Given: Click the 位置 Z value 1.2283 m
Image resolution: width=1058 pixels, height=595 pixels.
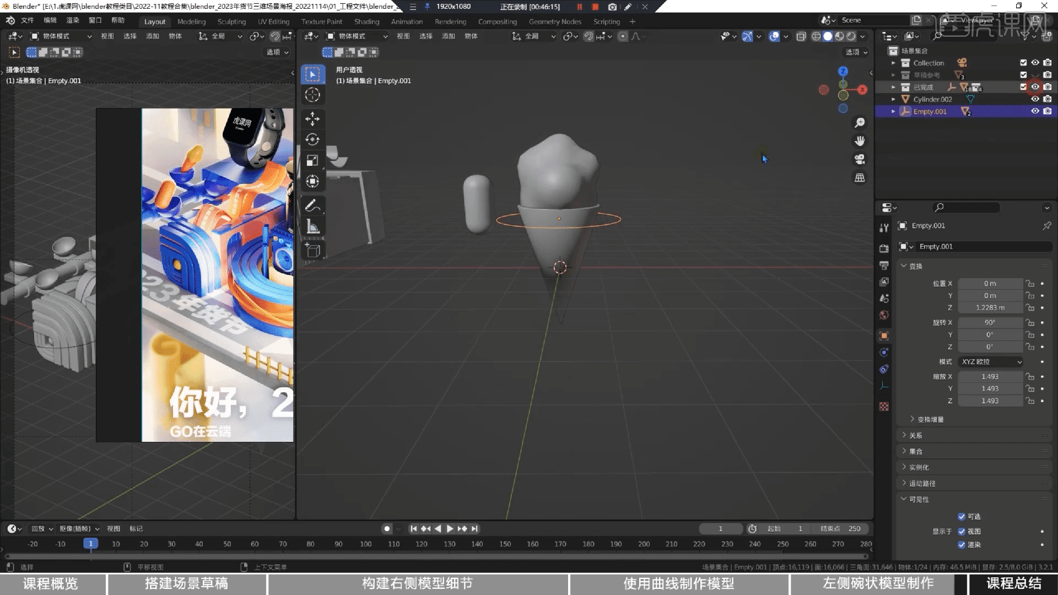Looking at the screenshot, I should 990,308.
